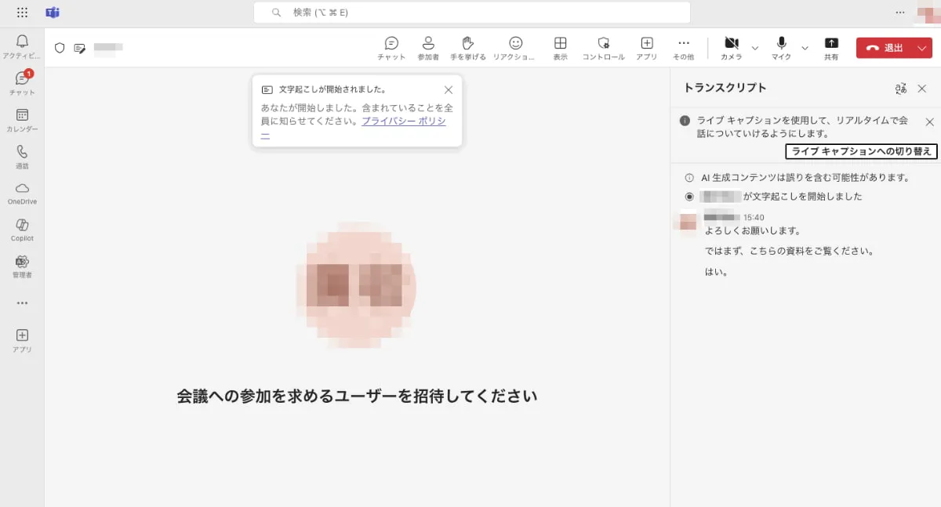The width and height of the screenshot is (941, 507).
Task: Click the 検索 search field at the top
Action: coord(471,13)
